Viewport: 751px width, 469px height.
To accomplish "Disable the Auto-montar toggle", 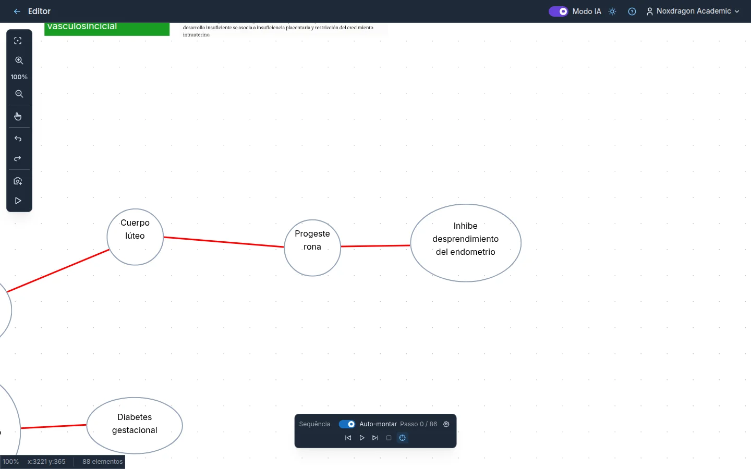I will pyautogui.click(x=347, y=424).
